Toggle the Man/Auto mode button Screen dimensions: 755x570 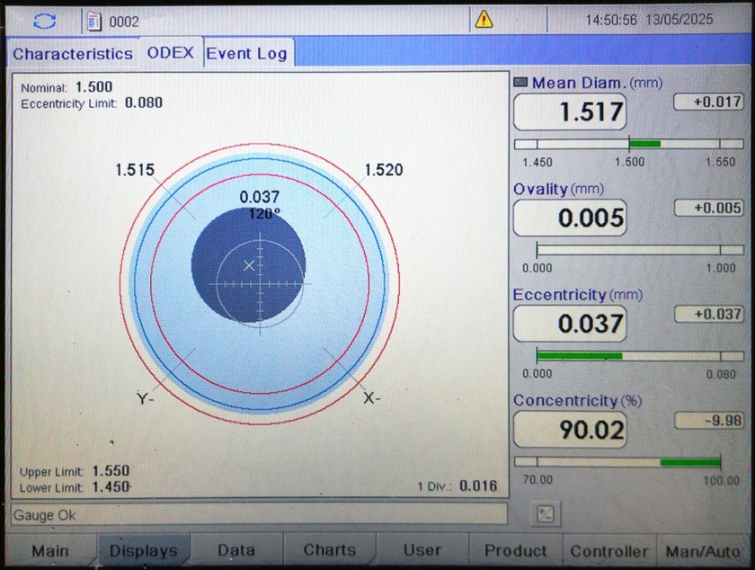coord(703,550)
